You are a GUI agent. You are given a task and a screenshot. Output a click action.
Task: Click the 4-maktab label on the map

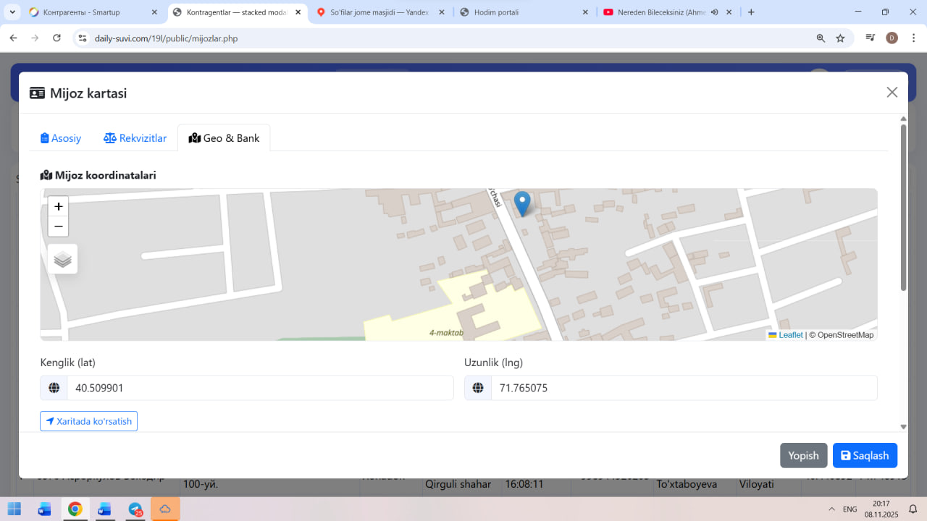[446, 333]
